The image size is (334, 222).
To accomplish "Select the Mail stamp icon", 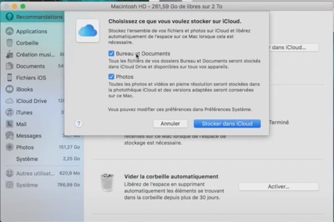I will click(9, 124).
